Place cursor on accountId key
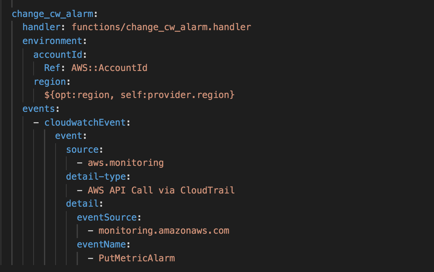Image resolution: width=434 pixels, height=272 pixels. (58, 55)
